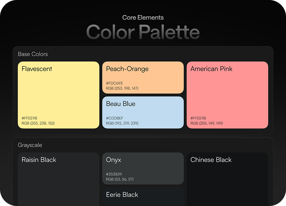Click RGB (255, 149, 149) text
Image resolution: width=286 pixels, height=206 pixels.
tap(207, 123)
